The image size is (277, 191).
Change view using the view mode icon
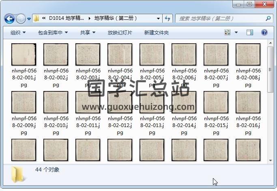click(227, 32)
